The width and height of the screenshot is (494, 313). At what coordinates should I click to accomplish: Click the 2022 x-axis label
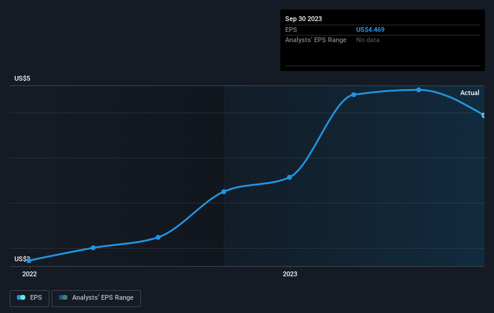point(29,274)
